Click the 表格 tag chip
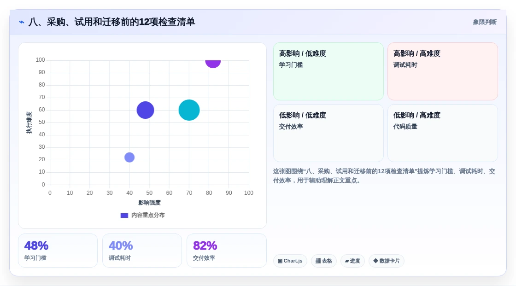Image resolution: width=516 pixels, height=286 pixels. point(324,261)
